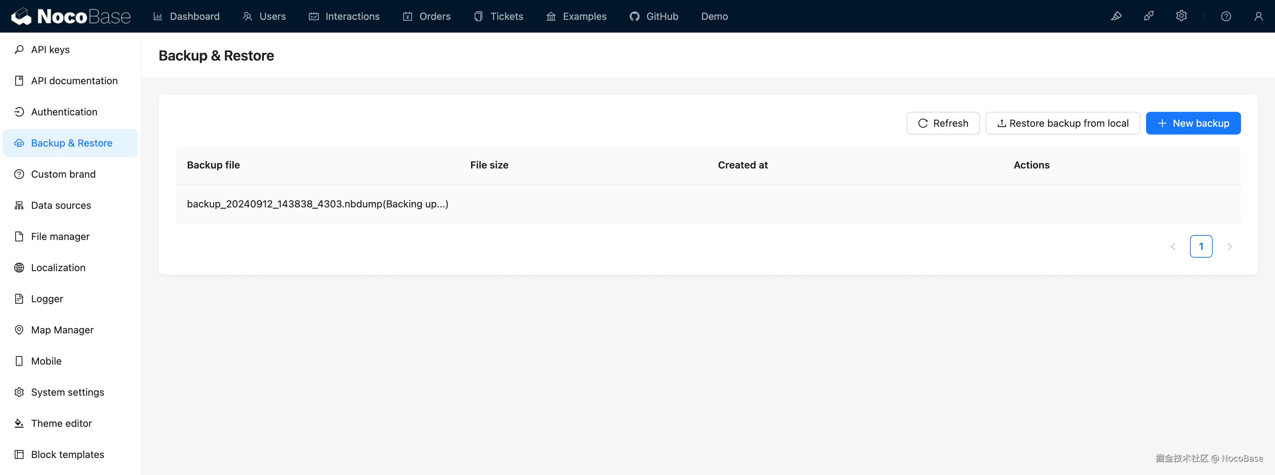Click the New backup button
This screenshot has height=475, width=1275.
tap(1193, 123)
